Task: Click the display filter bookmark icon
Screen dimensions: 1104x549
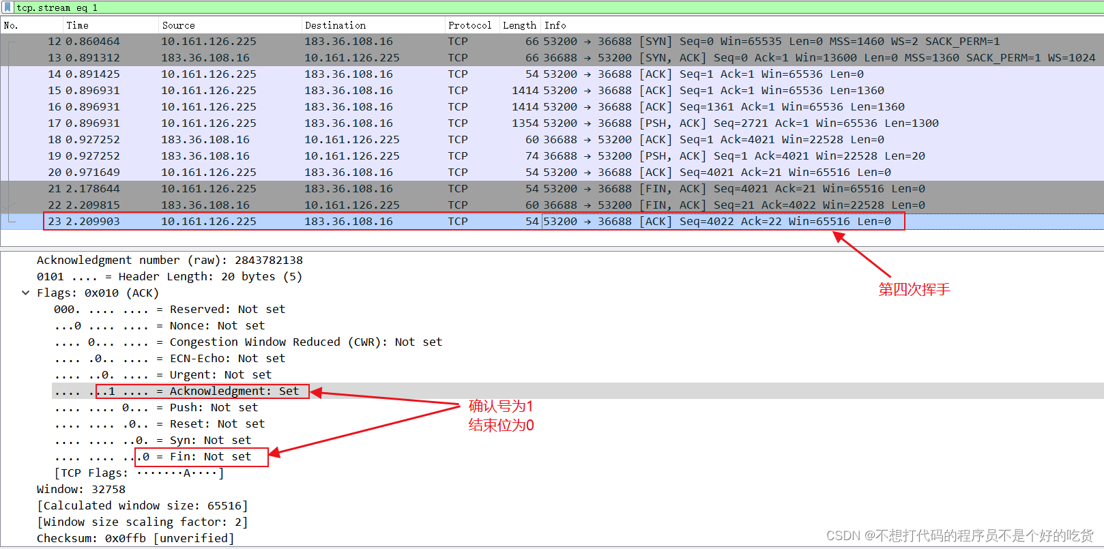Action: pos(8,8)
